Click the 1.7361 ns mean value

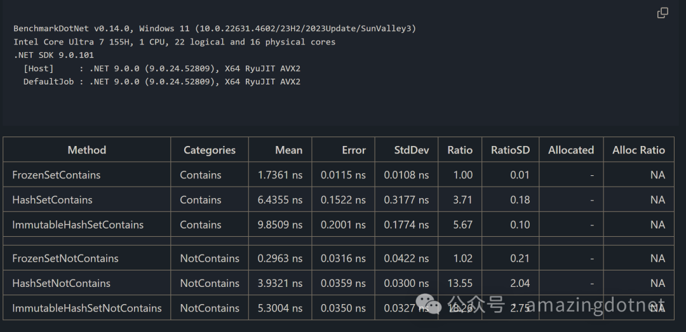click(x=280, y=175)
